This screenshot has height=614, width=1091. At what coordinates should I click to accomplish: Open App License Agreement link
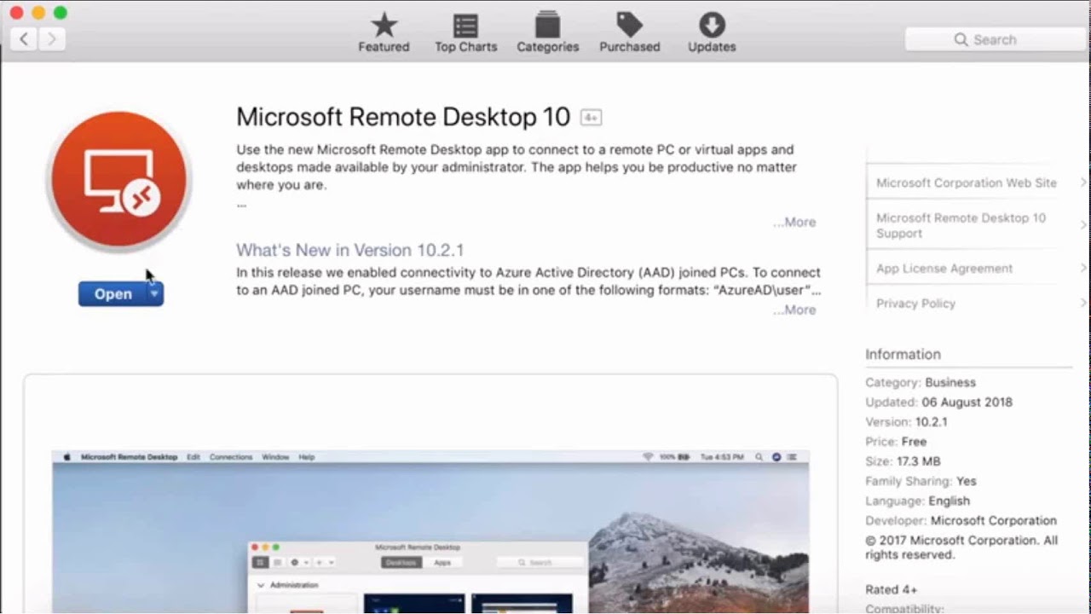[944, 268]
